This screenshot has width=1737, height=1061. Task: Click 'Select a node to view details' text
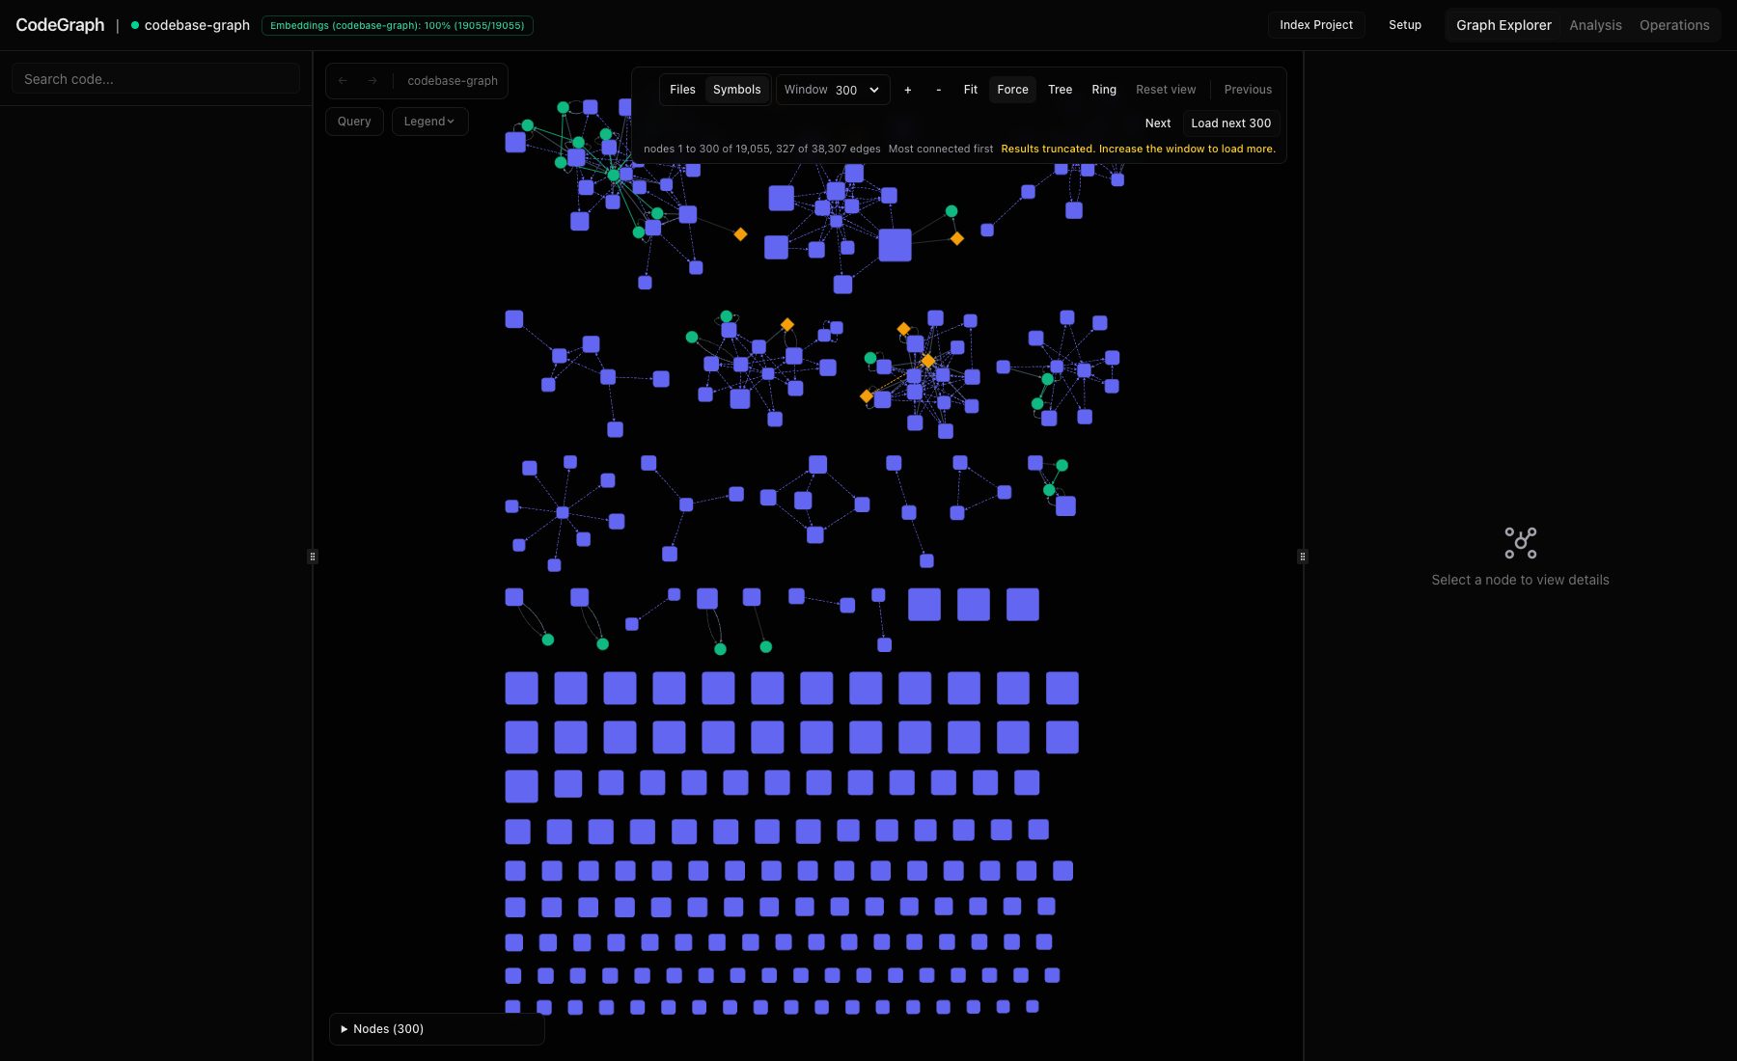[x=1520, y=580]
